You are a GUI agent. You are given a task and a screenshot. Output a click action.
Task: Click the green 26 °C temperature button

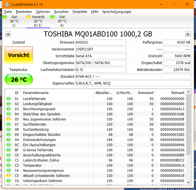[x=19, y=79]
